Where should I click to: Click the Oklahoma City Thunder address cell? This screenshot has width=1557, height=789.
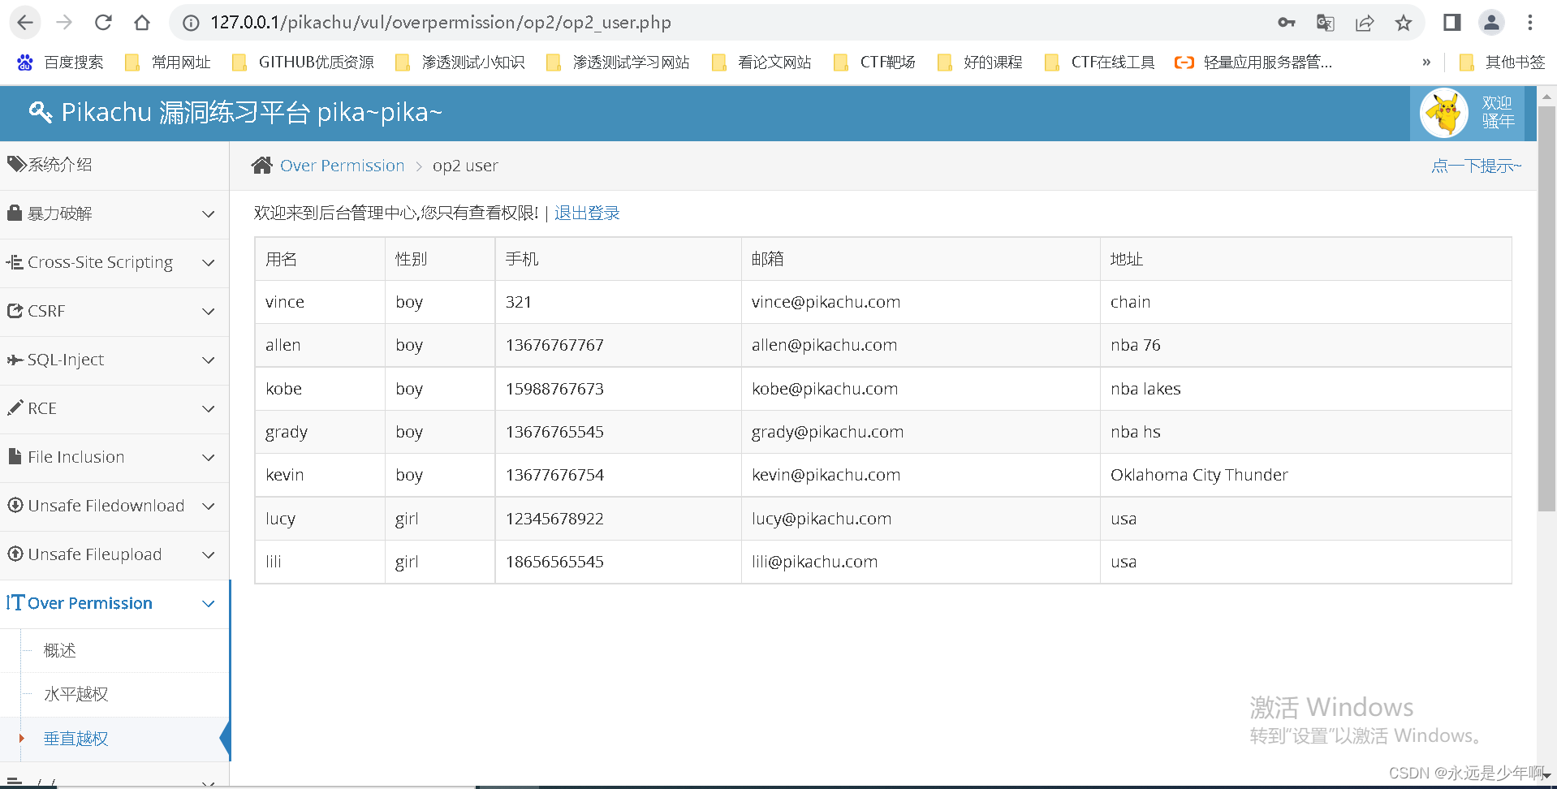[x=1305, y=475]
